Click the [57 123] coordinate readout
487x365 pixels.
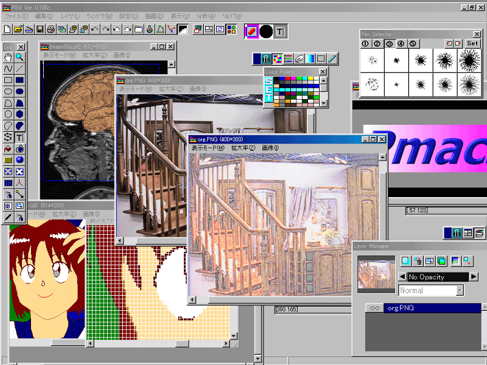pyautogui.click(x=416, y=210)
